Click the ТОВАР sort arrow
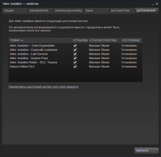This screenshot has width=161, height=157. click(22, 40)
